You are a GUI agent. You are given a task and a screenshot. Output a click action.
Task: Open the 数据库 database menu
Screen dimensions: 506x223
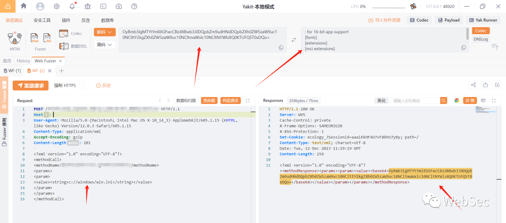tap(107, 20)
